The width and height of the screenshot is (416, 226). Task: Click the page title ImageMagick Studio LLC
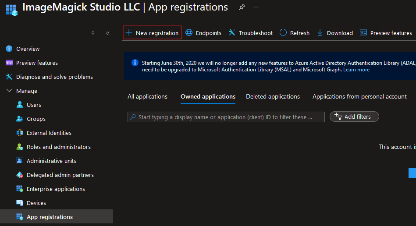tap(81, 7)
